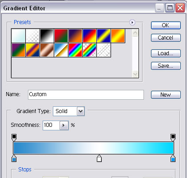Image resolution: width=187 pixels, height=178 pixels.
Task: Pick the transparent stripes gradient preset
Action: pyautogui.click(x=103, y=50)
